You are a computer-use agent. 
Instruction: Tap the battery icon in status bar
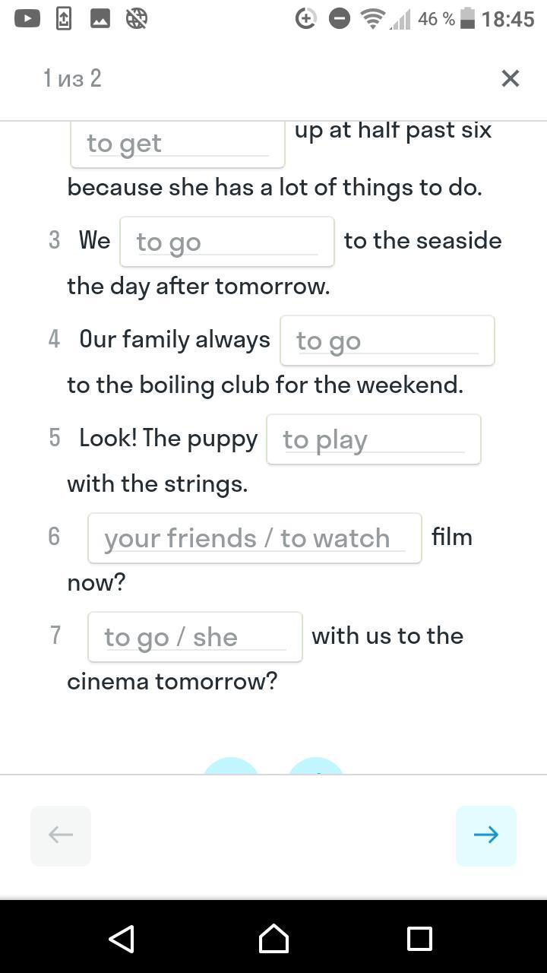click(468, 18)
